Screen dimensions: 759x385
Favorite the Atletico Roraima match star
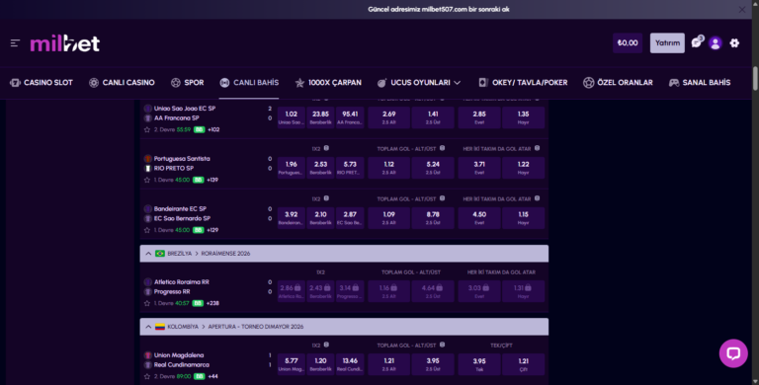click(x=147, y=303)
